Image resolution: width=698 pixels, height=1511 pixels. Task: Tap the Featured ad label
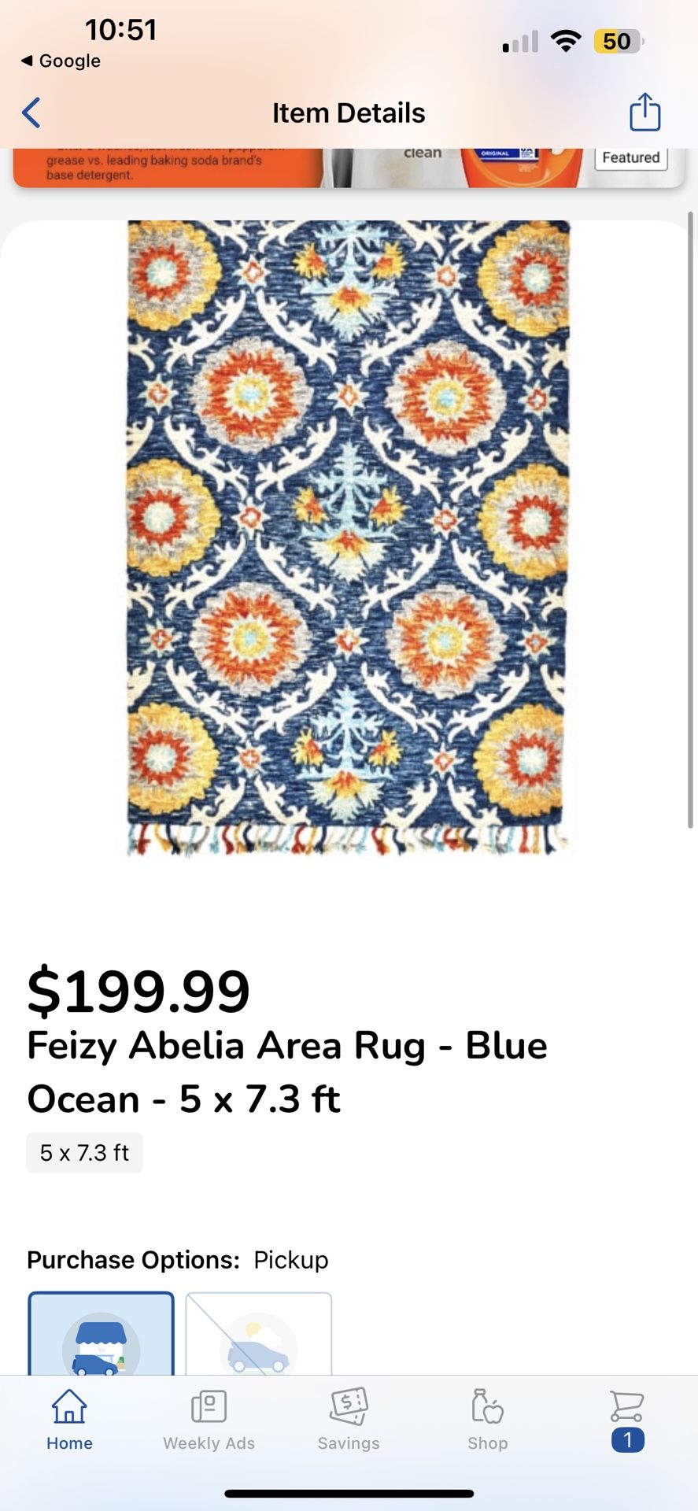coord(630,157)
